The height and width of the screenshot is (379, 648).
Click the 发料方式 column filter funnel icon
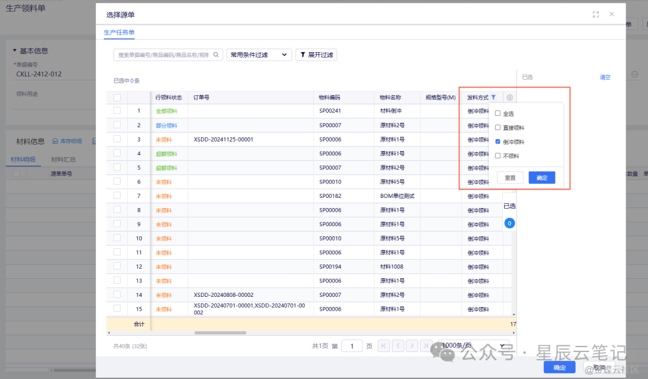[x=493, y=97]
